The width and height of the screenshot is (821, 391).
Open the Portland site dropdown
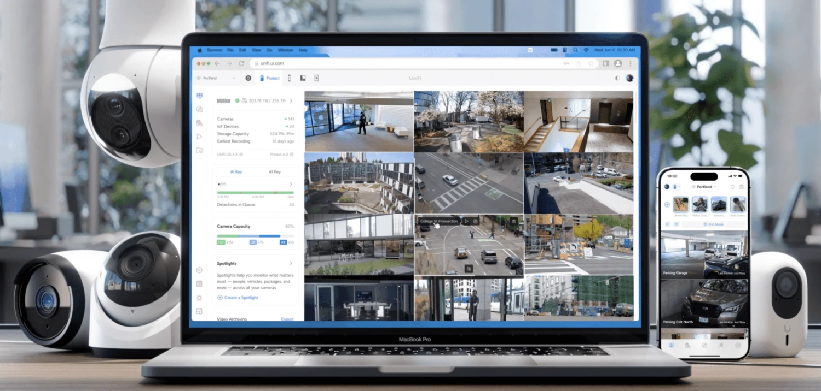[216, 78]
